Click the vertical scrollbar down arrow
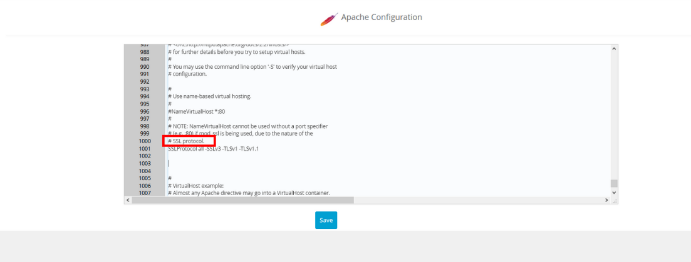Viewport: 691px width, 262px height. pyautogui.click(x=614, y=192)
